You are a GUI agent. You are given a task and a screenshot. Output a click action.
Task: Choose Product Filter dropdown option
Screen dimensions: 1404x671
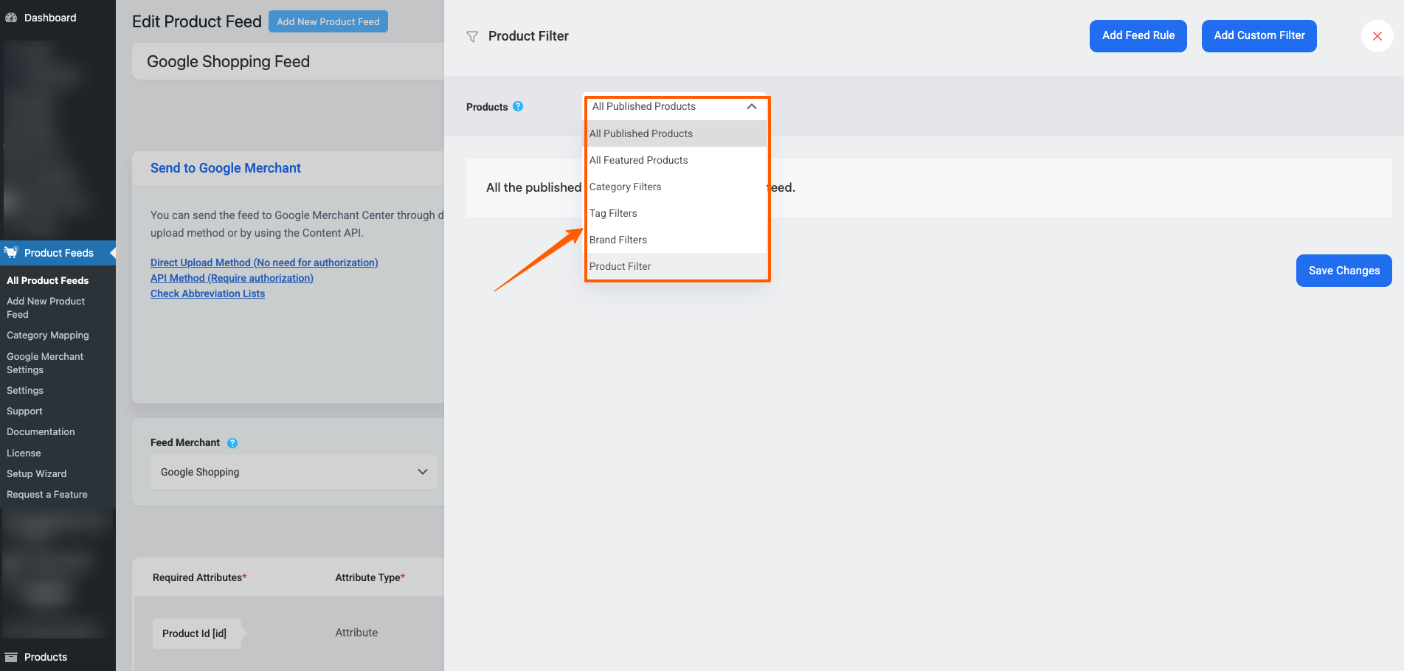(620, 266)
